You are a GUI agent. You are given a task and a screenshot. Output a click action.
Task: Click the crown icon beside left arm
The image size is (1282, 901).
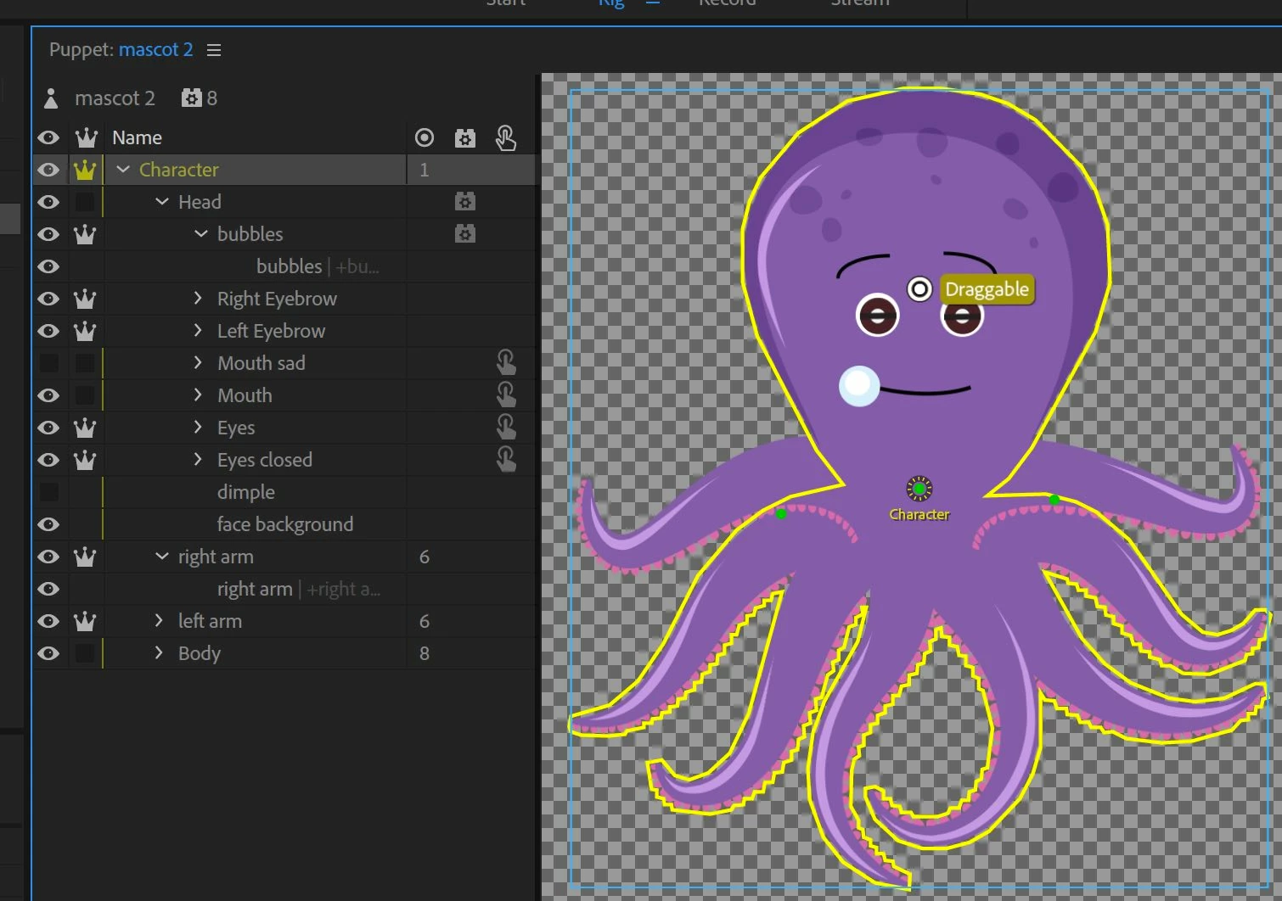pyautogui.click(x=85, y=622)
